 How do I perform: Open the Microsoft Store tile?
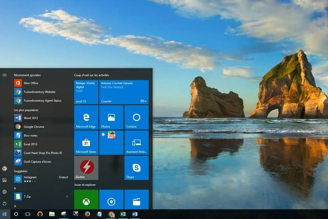click(x=86, y=142)
